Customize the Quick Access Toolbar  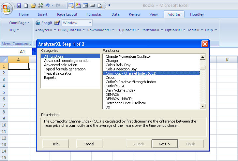pyautogui.click(x=109, y=6)
